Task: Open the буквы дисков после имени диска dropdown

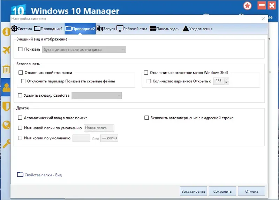Action: 84,50
